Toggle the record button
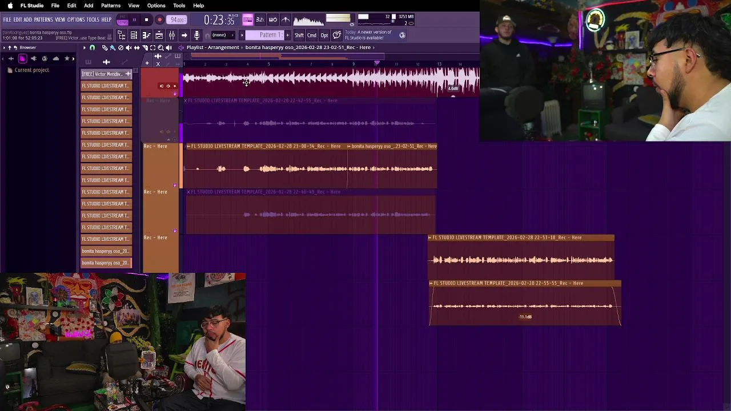The height and width of the screenshot is (411, 731). tap(159, 20)
